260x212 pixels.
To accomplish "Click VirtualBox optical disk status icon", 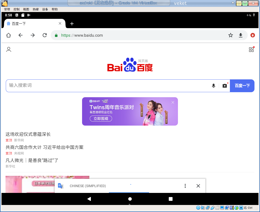I will (198, 208).
